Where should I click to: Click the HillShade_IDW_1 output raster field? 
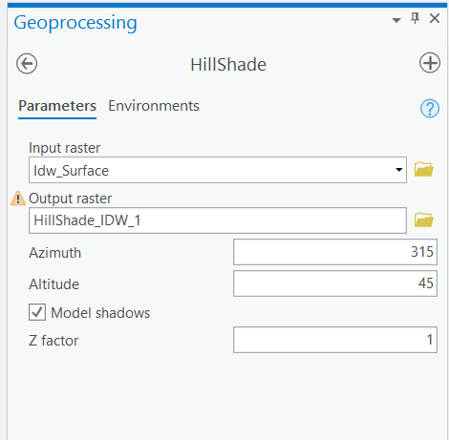(218, 220)
